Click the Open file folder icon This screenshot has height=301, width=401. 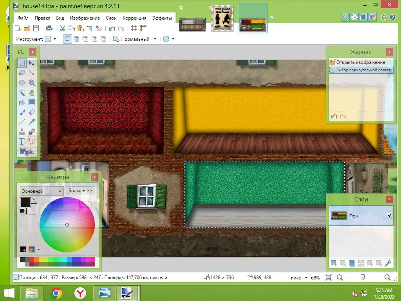[27, 28]
